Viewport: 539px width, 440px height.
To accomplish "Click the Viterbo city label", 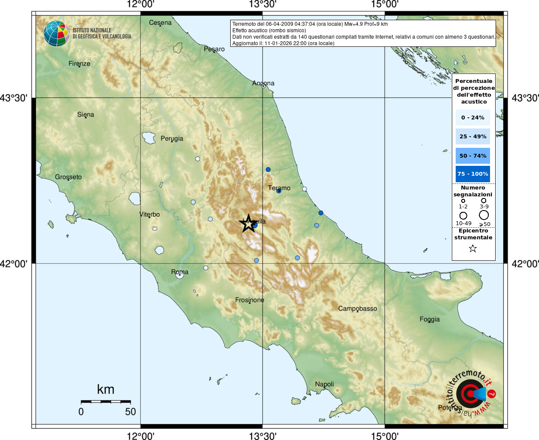I will (149, 214).
